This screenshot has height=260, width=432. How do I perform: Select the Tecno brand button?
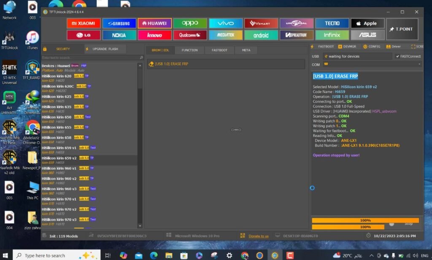[x=332, y=23]
